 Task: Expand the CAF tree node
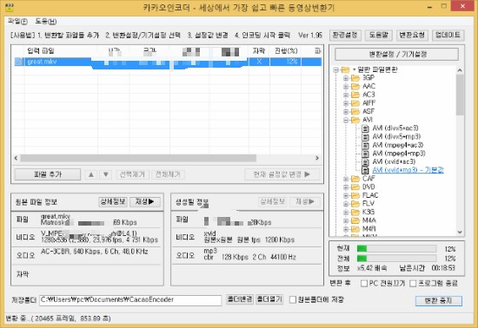[x=346, y=179]
